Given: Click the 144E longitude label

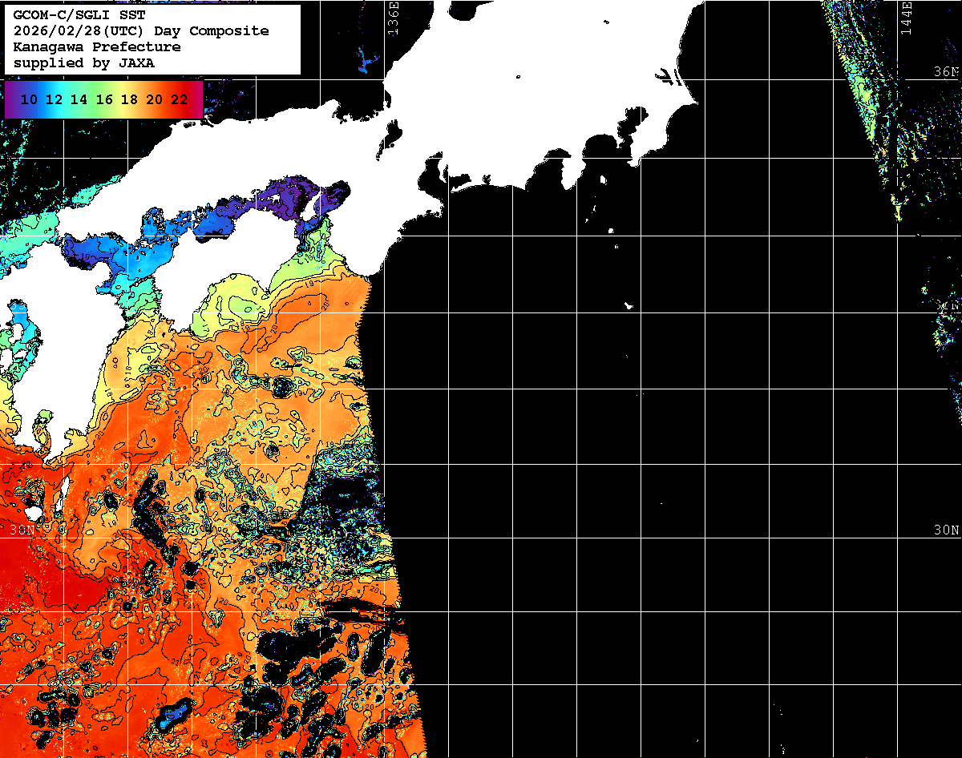Looking at the screenshot, I should (906, 16).
